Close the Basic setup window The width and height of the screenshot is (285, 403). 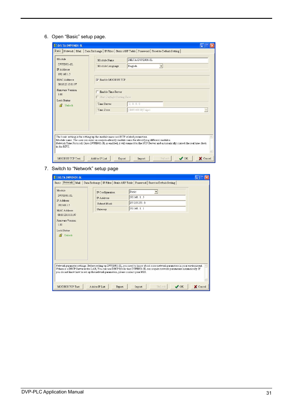(x=212, y=46)
